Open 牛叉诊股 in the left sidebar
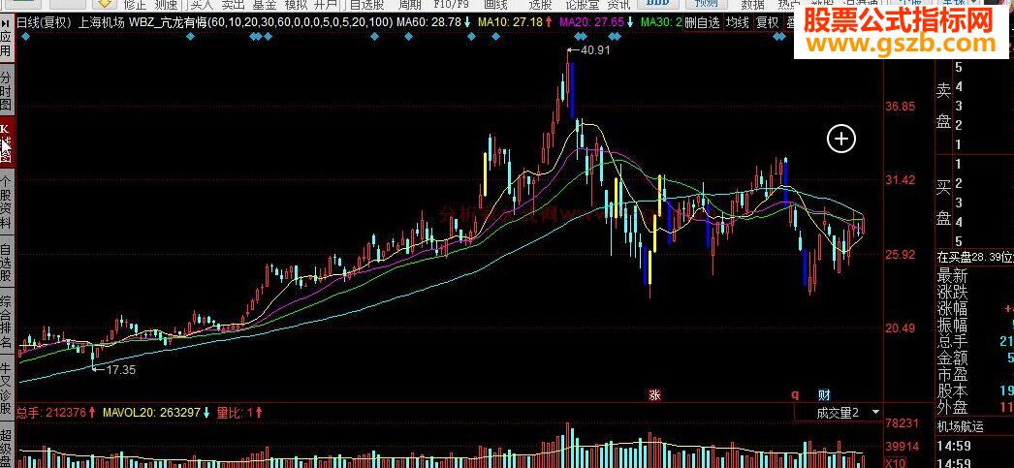Viewport: 1014px width, 468px height. coord(6,388)
